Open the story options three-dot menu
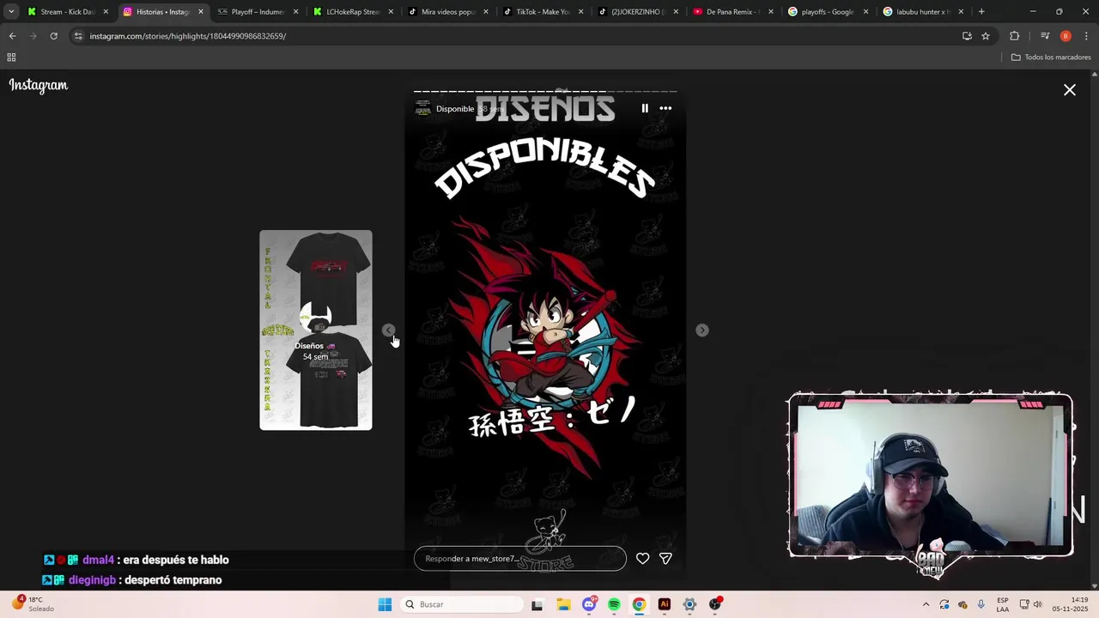Screen dimensions: 1099x618 [665, 108]
